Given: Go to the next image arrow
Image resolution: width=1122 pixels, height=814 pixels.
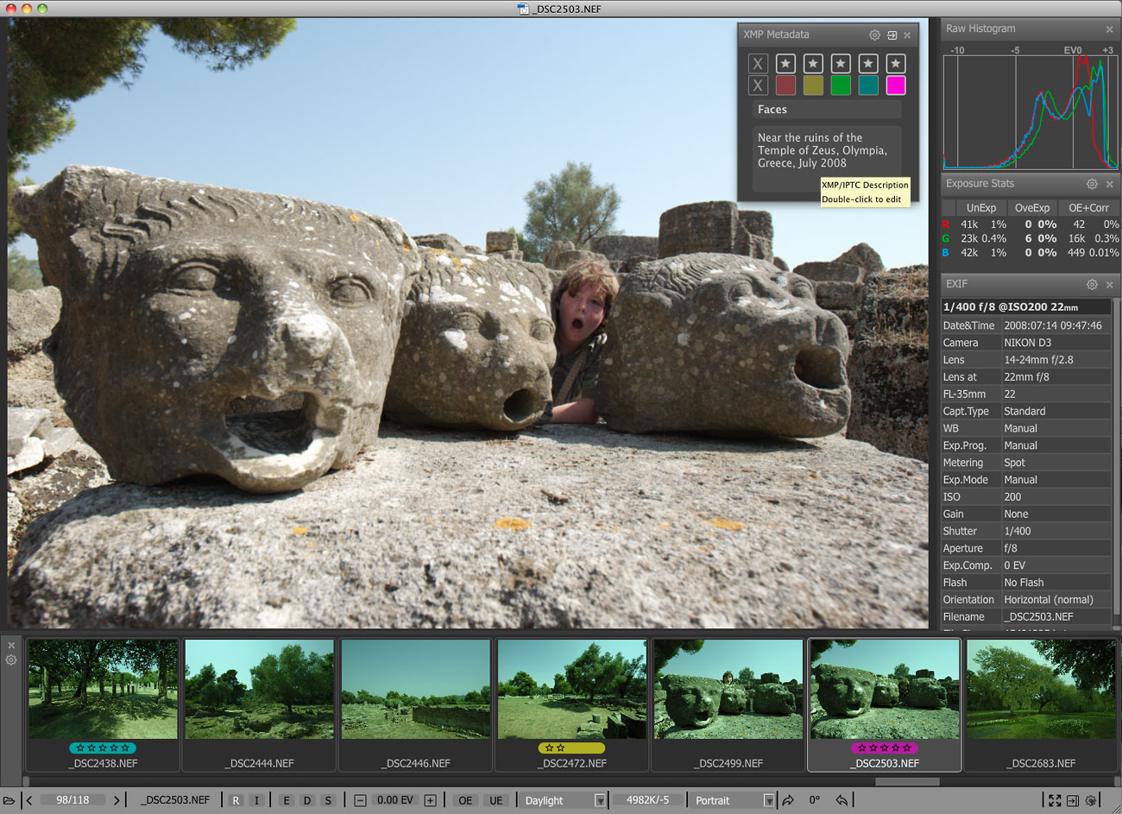Looking at the screenshot, I should [x=117, y=800].
